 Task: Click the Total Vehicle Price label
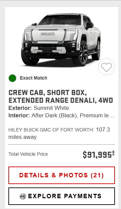click(28, 154)
